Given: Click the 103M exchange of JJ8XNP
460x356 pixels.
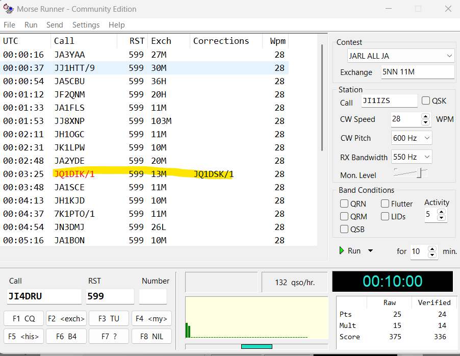Looking at the screenshot, I should pyautogui.click(x=161, y=121).
